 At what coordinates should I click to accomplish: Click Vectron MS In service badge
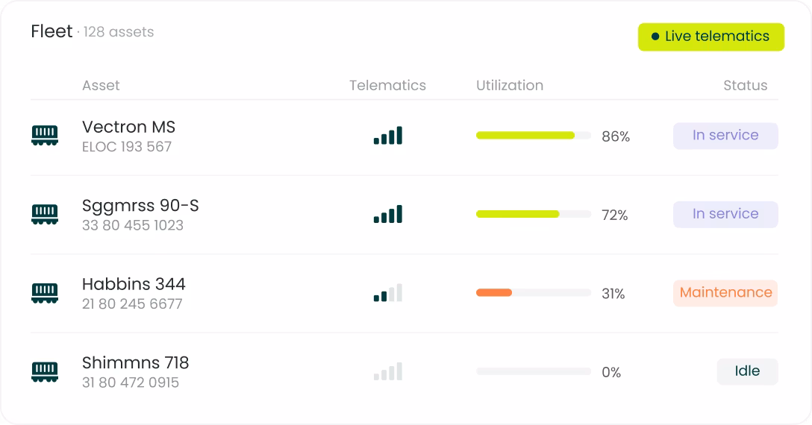(725, 136)
